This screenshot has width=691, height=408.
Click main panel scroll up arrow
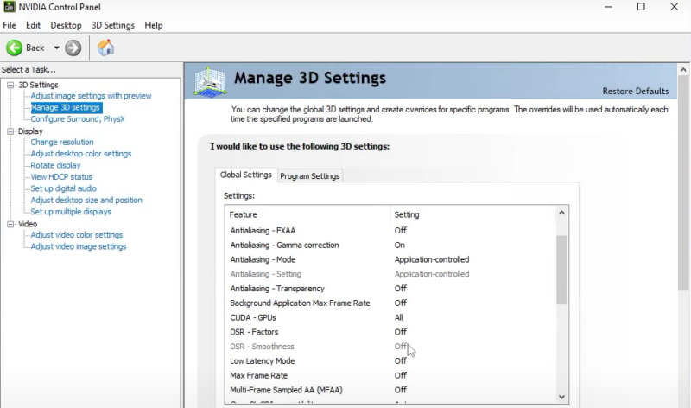683,70
